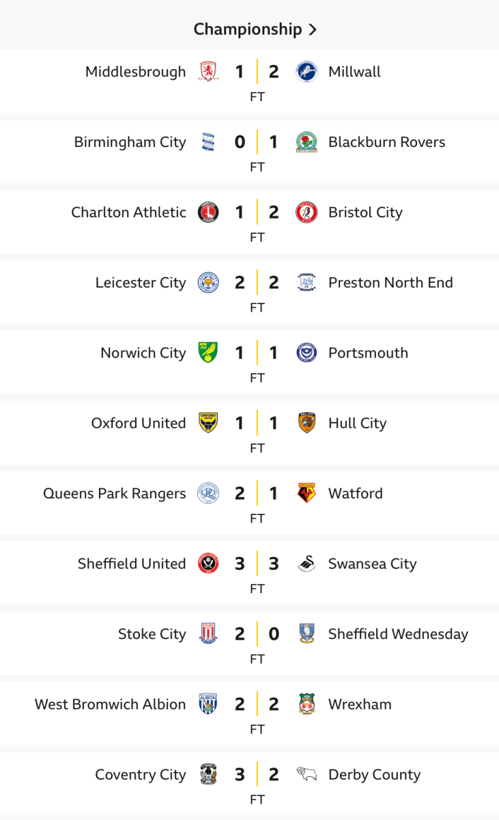Screen dimensions: 499x820
Task: Click the Swansea City swan badge
Action: pos(306,564)
